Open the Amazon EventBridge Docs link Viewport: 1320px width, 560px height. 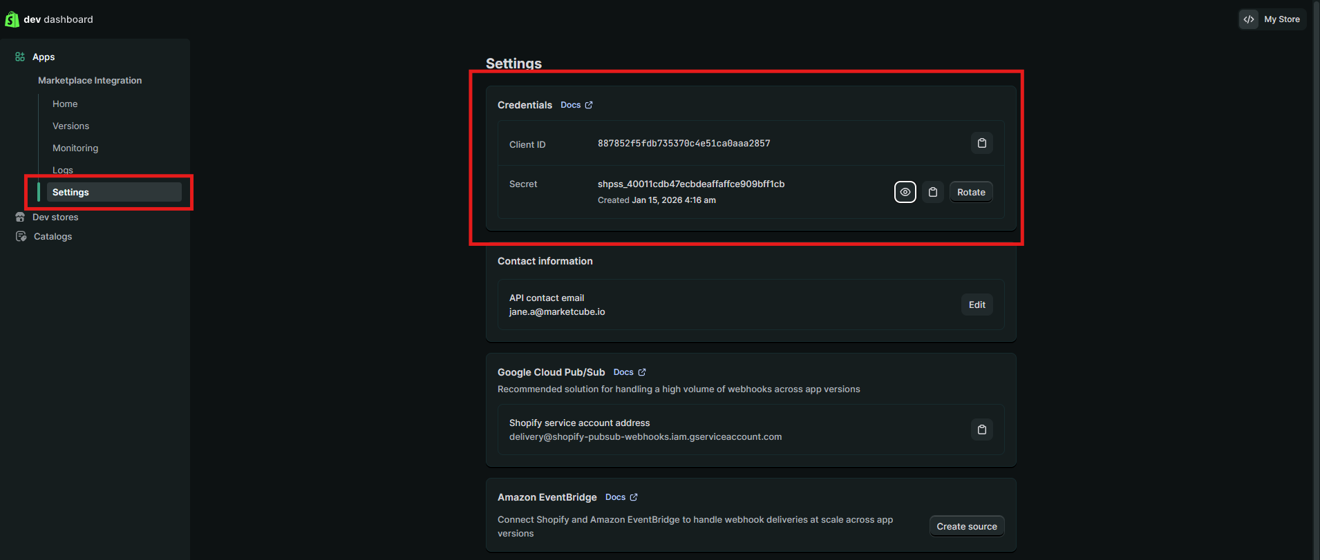[615, 497]
